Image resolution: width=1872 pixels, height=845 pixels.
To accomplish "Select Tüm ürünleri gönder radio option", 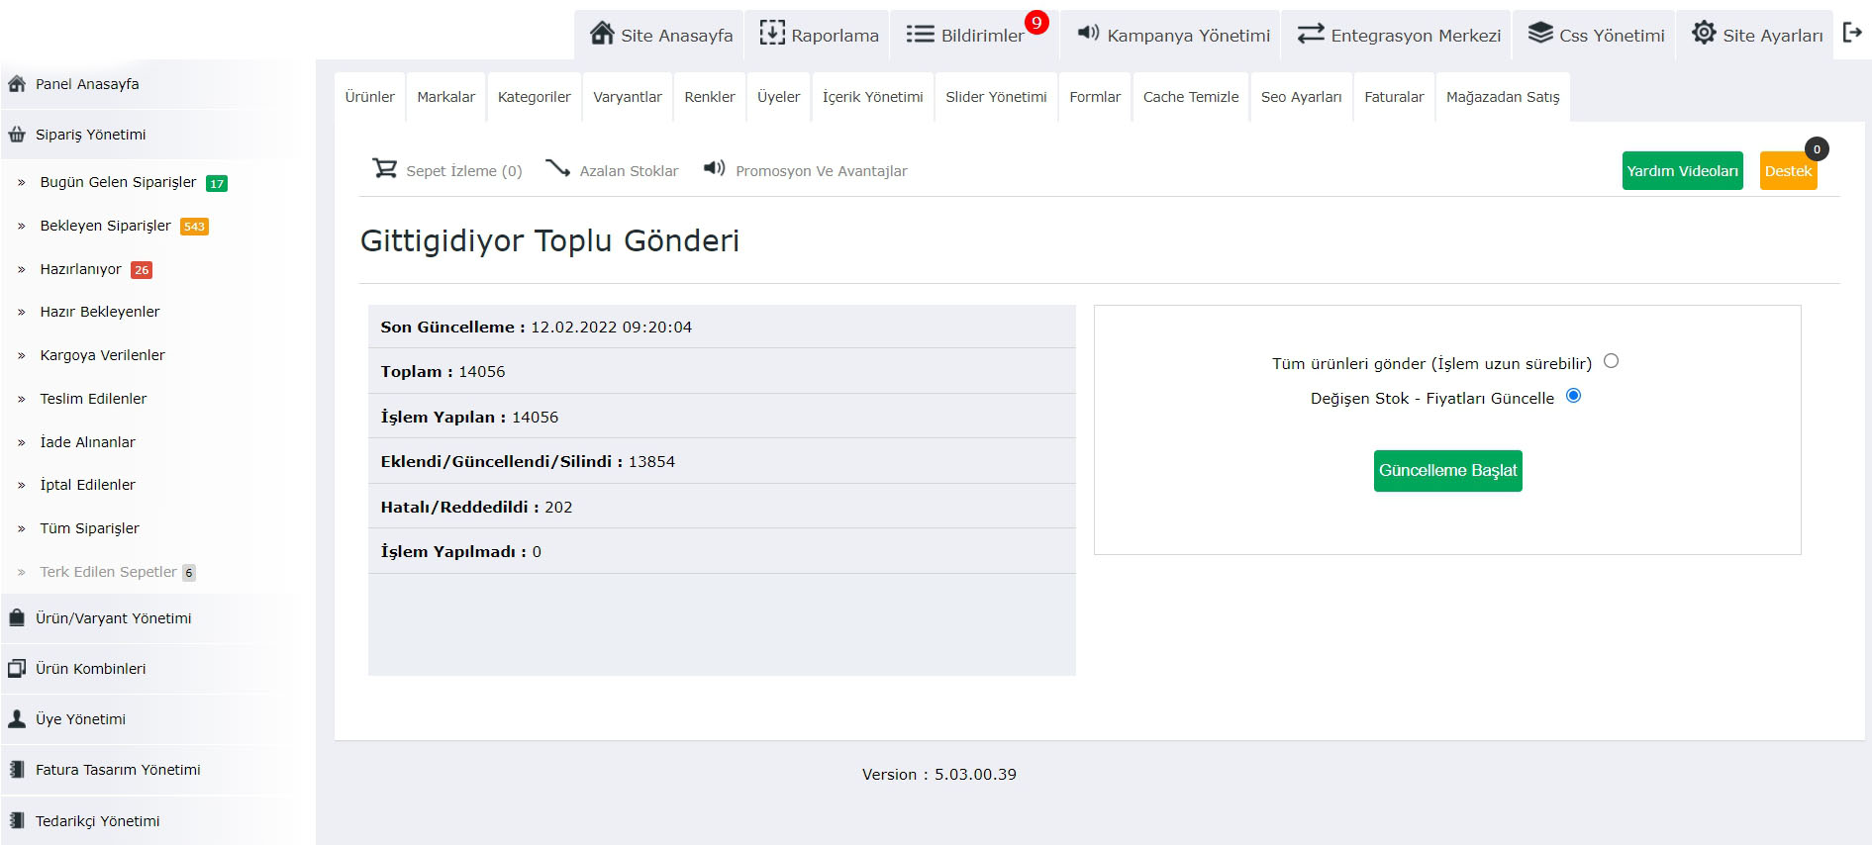I will [x=1611, y=361].
